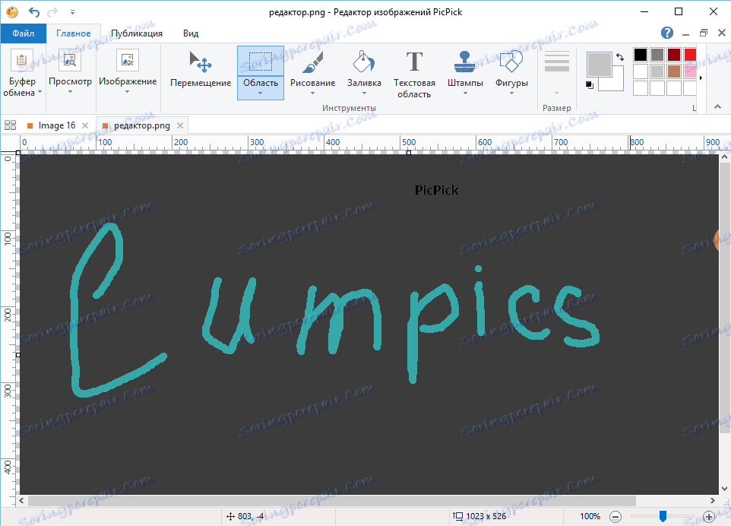Expand the Изображение dropdown arrow

pyautogui.click(x=127, y=92)
